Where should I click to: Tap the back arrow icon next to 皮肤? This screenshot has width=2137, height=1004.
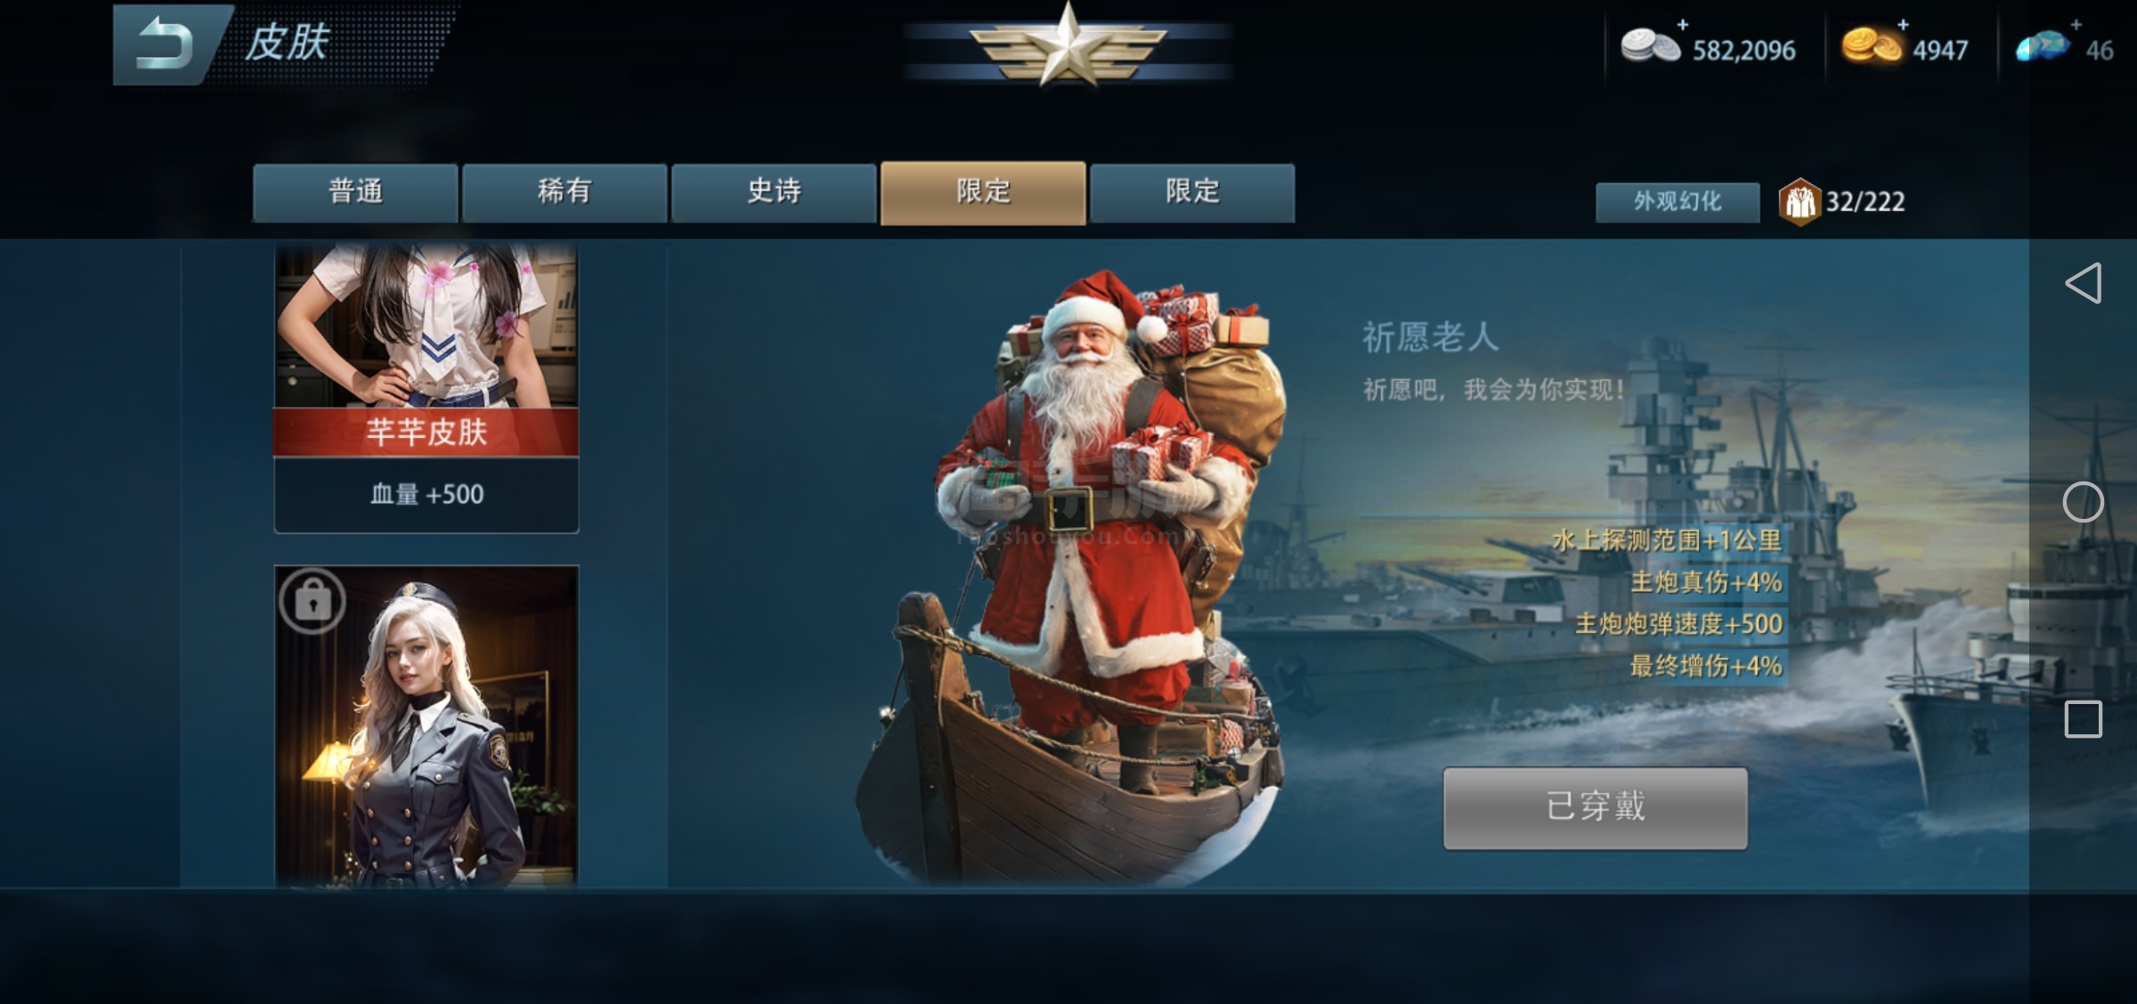point(165,45)
